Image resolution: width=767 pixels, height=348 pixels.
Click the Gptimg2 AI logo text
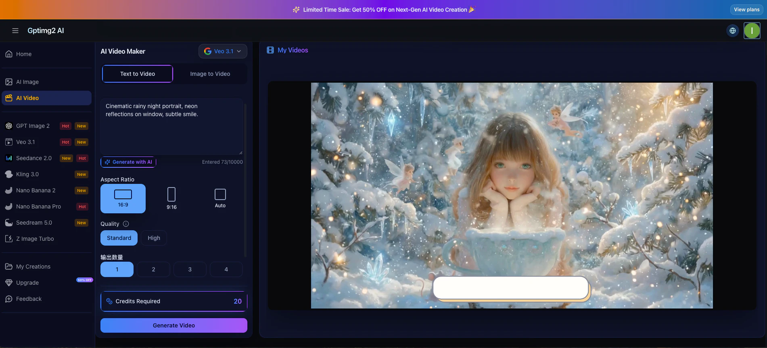pos(46,31)
